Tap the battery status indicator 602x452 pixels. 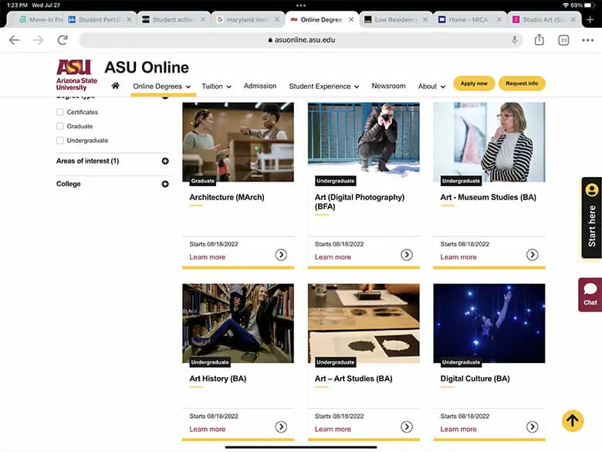click(x=590, y=5)
